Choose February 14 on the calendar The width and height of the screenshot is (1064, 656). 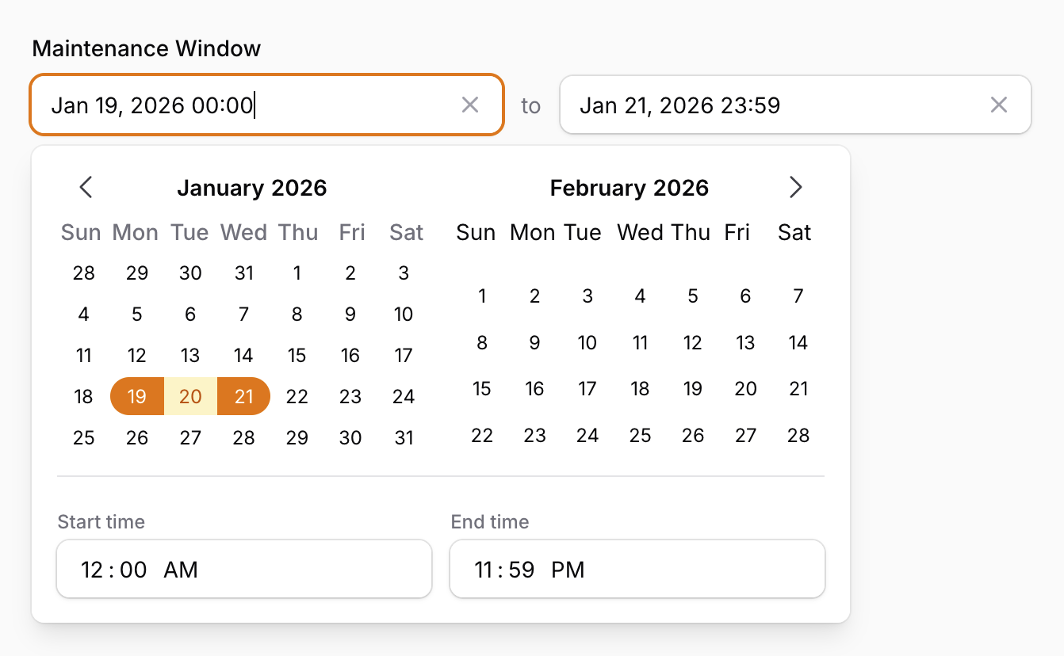(x=798, y=342)
